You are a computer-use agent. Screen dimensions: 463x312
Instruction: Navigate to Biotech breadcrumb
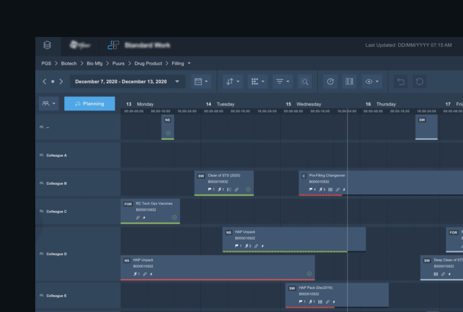pos(69,64)
